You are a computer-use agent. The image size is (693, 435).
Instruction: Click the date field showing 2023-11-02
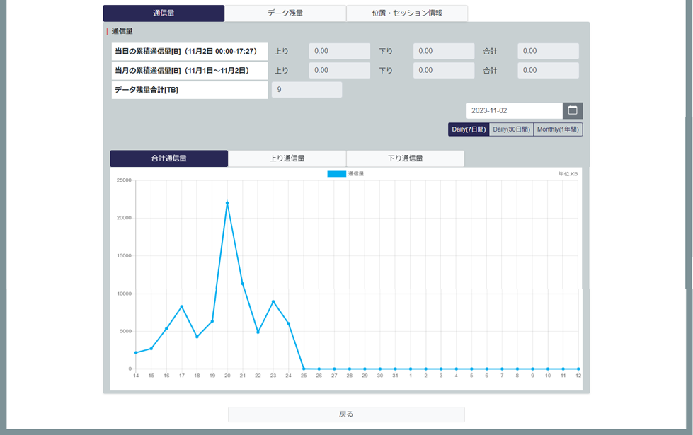(515, 110)
